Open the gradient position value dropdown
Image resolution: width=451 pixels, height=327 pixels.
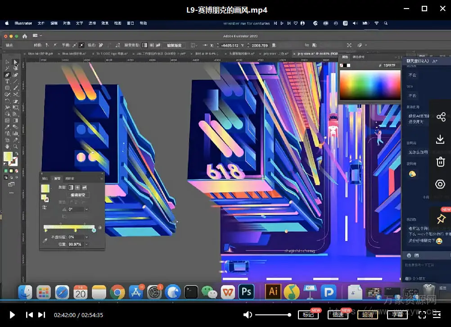tap(86, 244)
